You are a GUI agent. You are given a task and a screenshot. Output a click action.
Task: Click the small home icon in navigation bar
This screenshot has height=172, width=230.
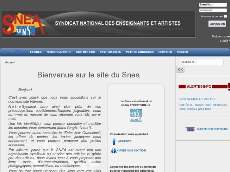click(x=15, y=51)
